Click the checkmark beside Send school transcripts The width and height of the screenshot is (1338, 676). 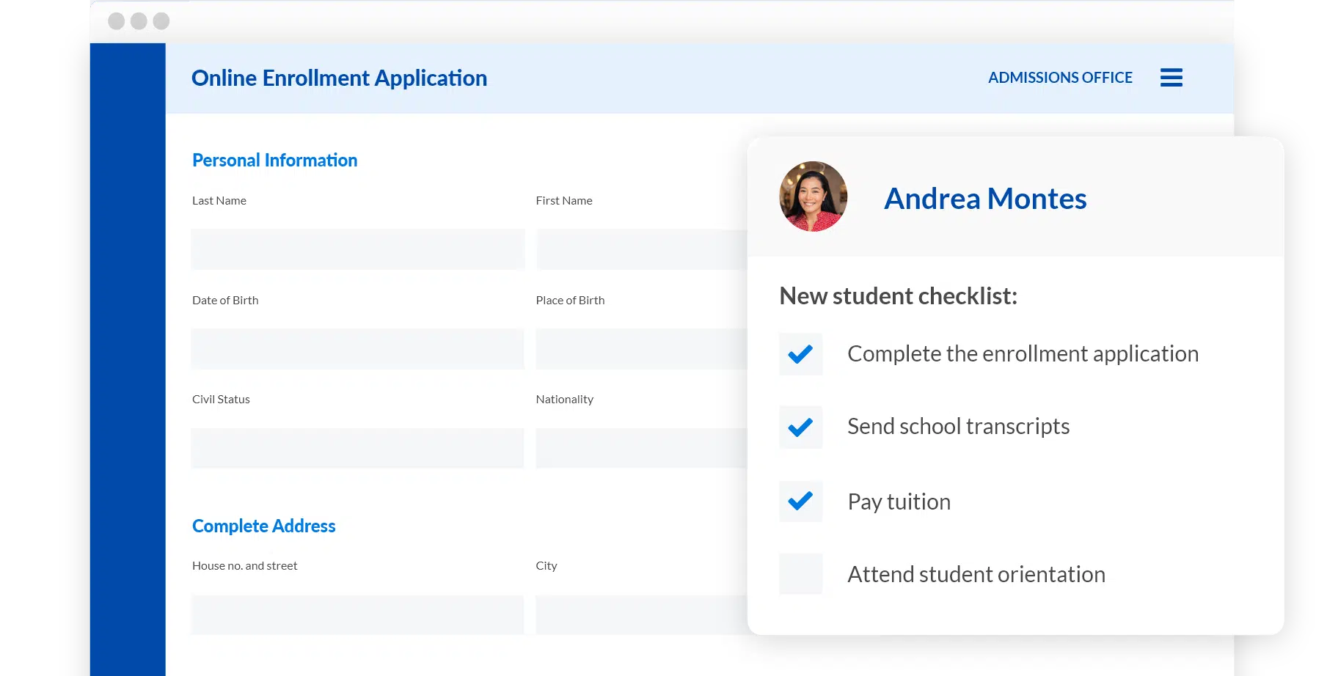click(800, 427)
